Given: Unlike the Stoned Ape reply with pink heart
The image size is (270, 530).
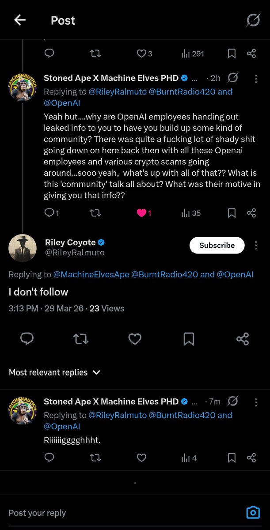Looking at the screenshot, I should pos(141,213).
